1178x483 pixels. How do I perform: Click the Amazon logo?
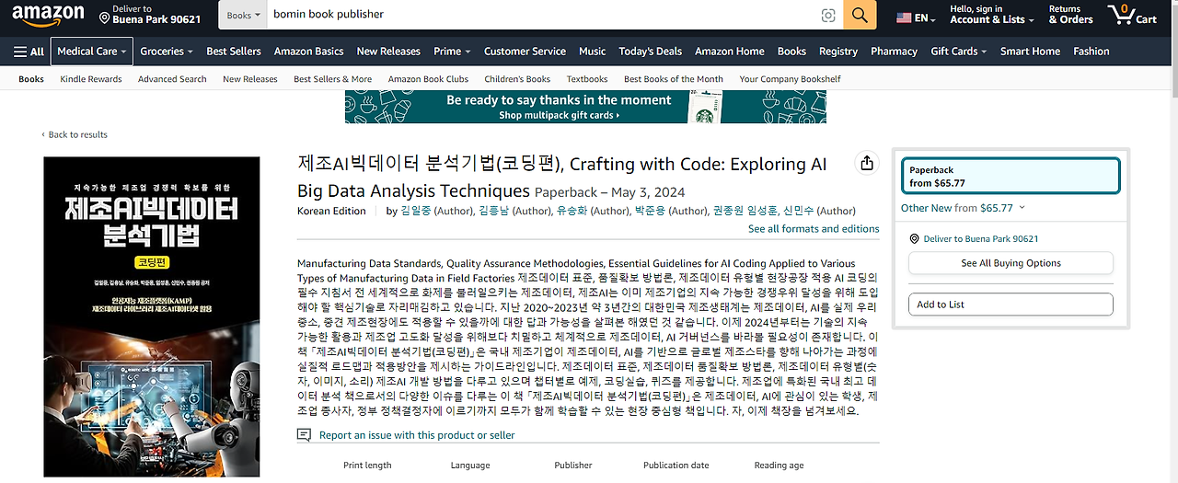pyautogui.click(x=48, y=14)
